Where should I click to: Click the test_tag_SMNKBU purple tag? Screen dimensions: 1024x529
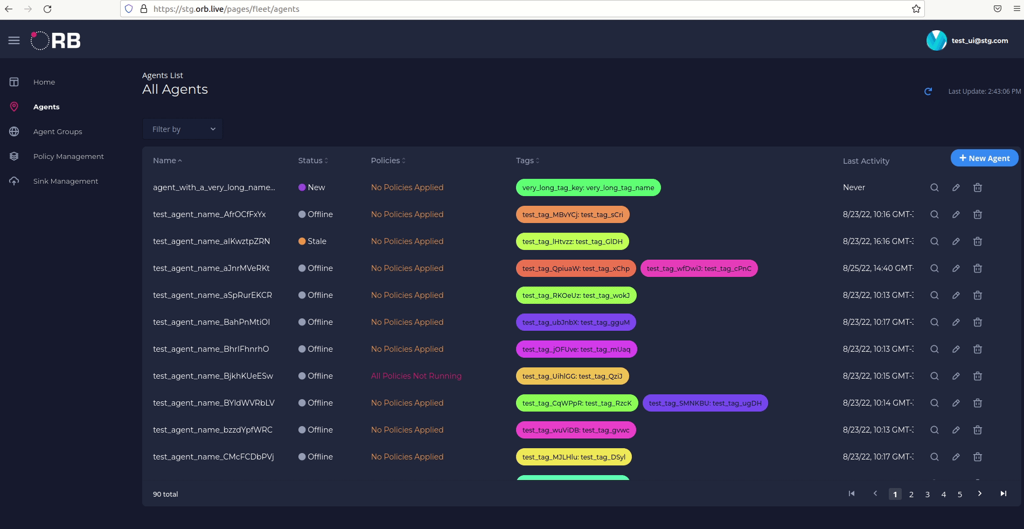(x=705, y=403)
